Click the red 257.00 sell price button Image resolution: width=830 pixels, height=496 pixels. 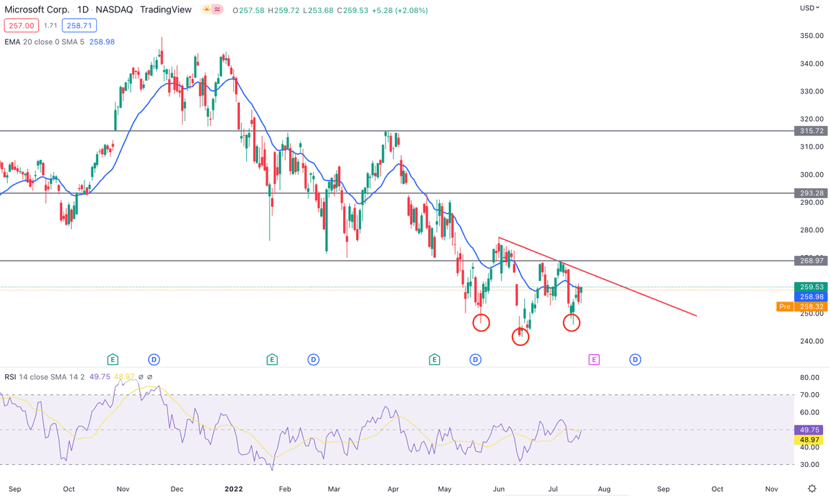pyautogui.click(x=21, y=26)
